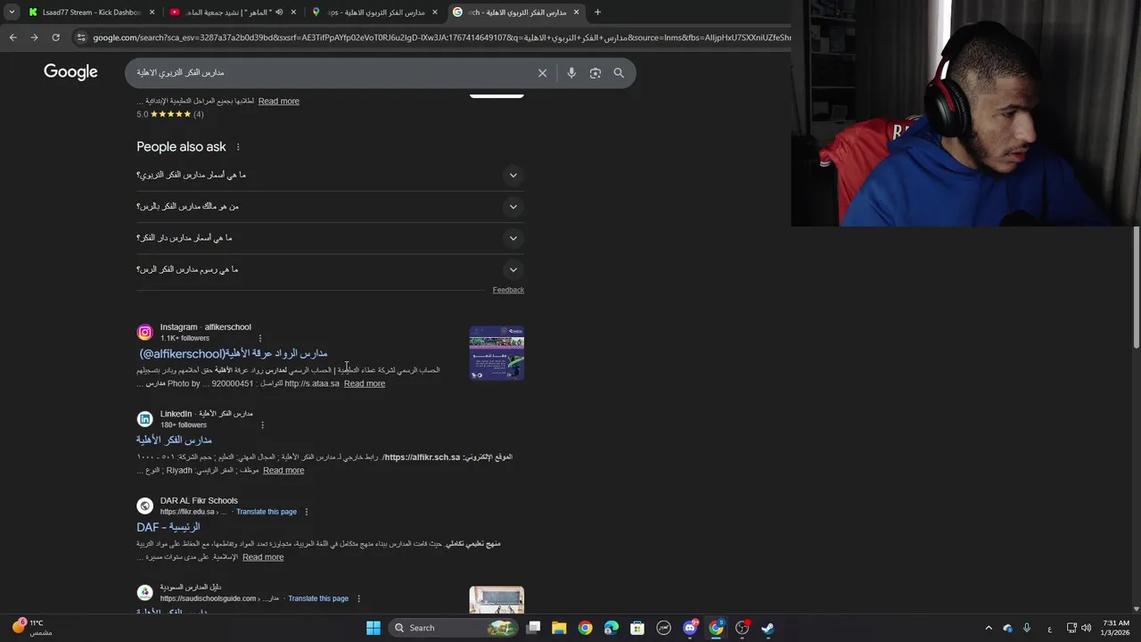The width and height of the screenshot is (1141, 642).
Task: Open Windows Start menu
Action: coord(373,628)
